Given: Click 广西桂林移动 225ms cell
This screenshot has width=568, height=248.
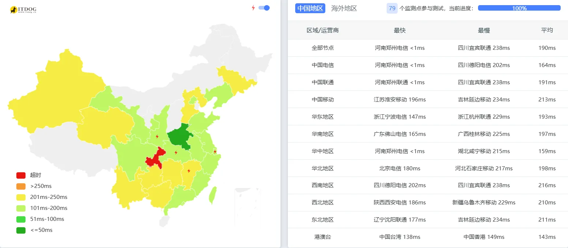Looking at the screenshot, I should 484,134.
